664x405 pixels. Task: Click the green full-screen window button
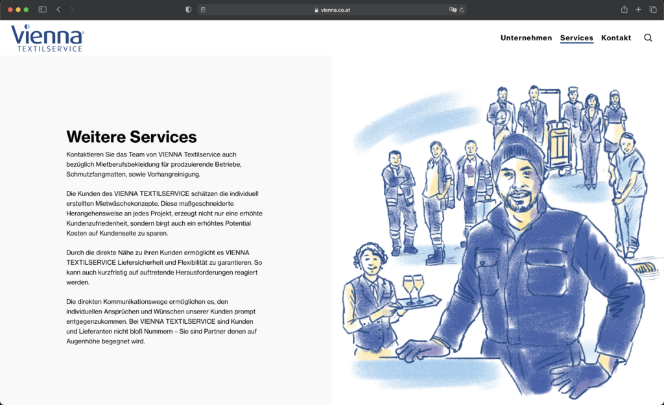click(x=26, y=10)
